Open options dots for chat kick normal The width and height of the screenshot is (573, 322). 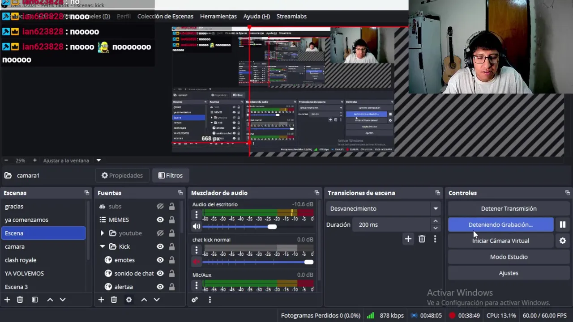[x=196, y=250]
